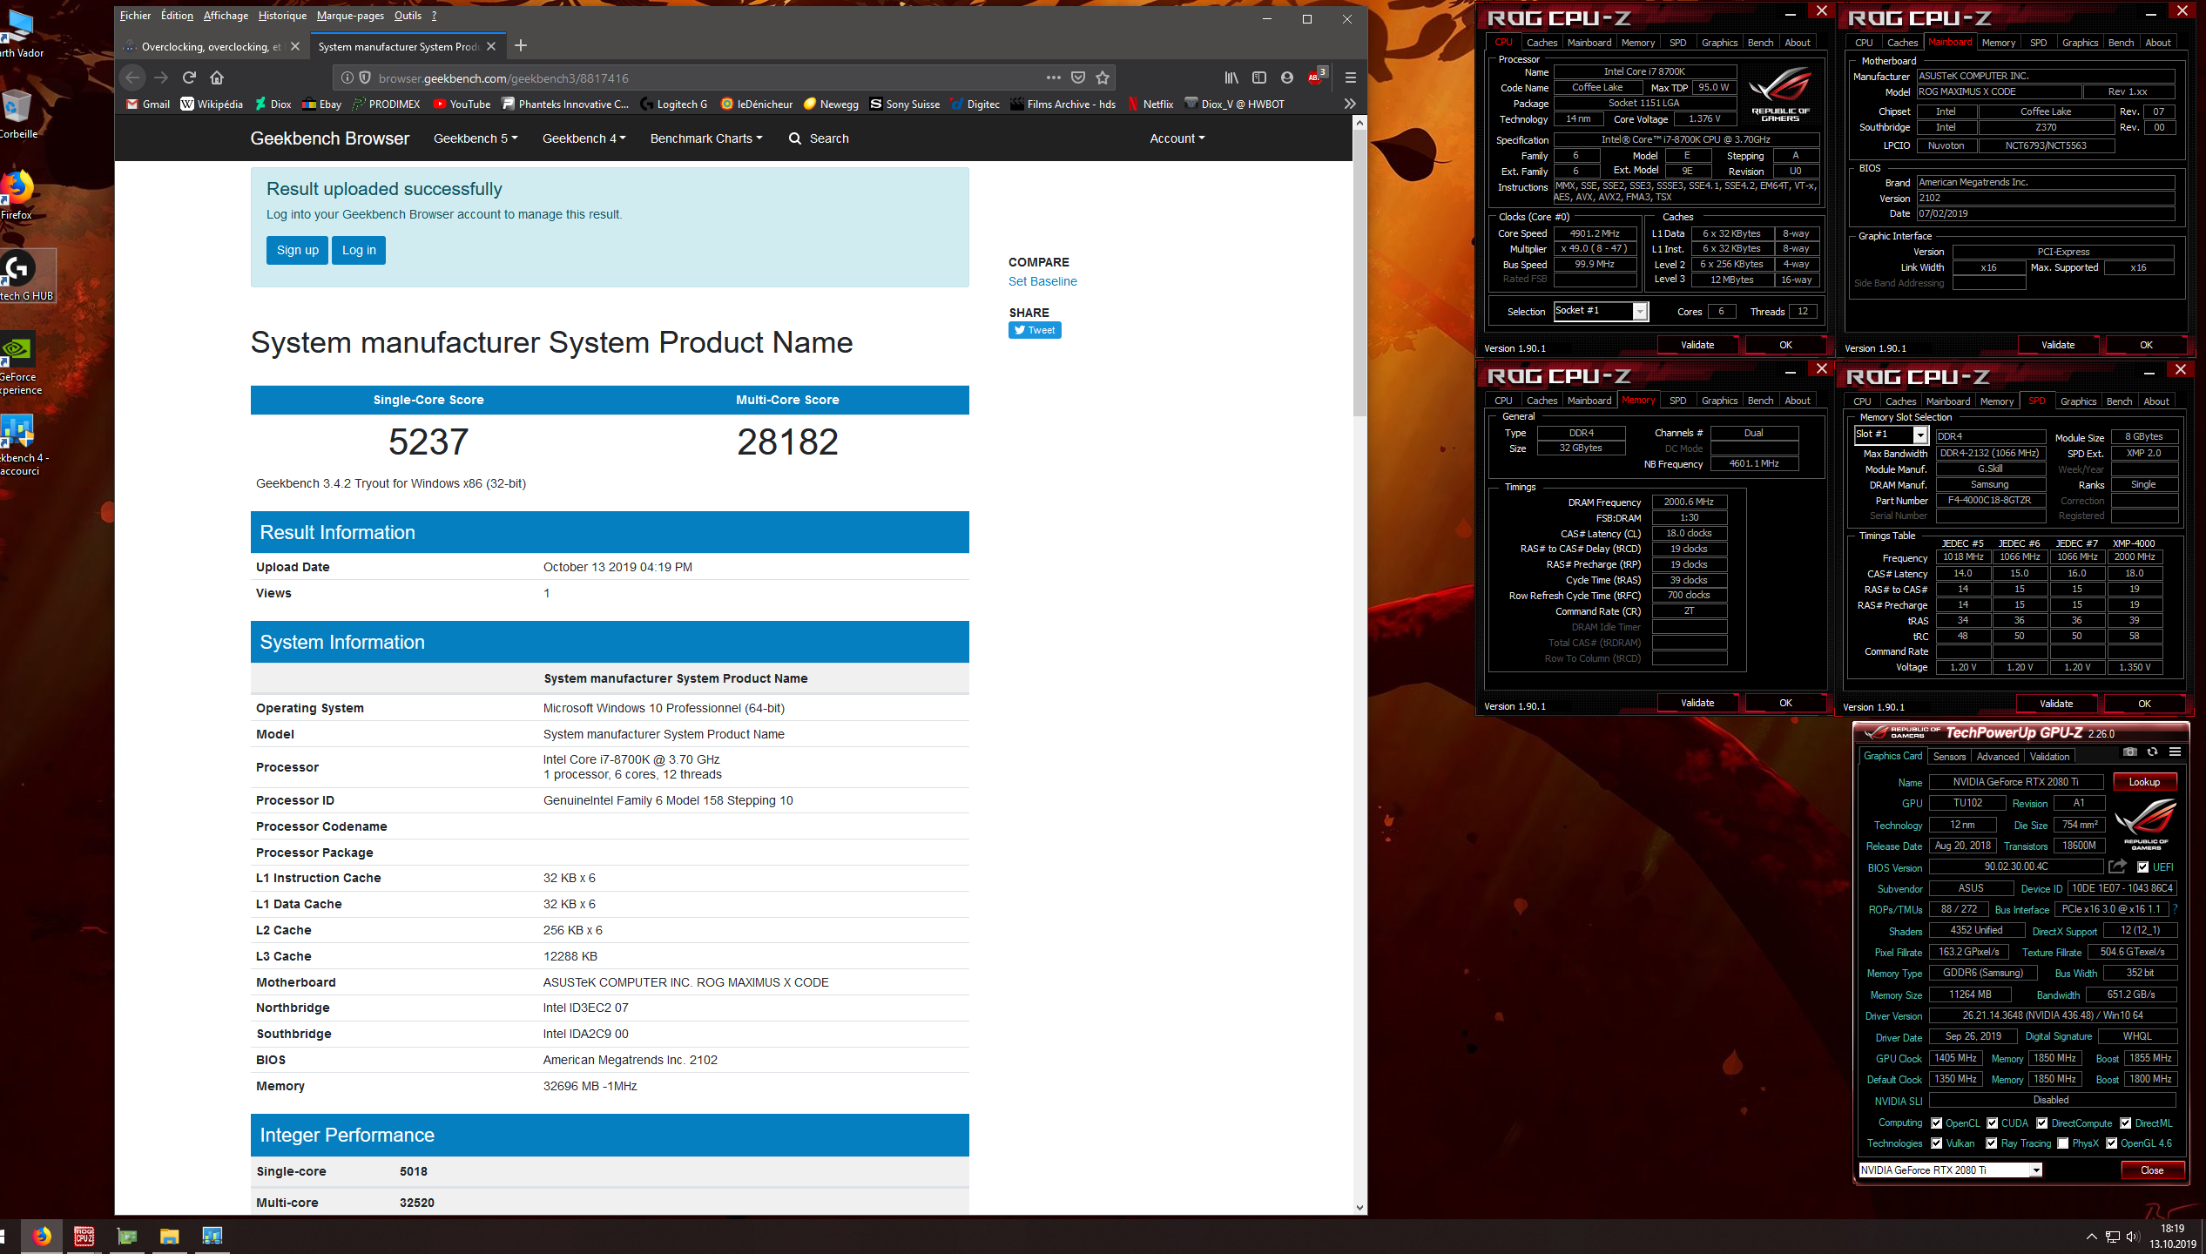Viewport: 2206px width, 1254px height.
Task: Toggle DirectCompute checkbox in GPU-Z
Action: click(2041, 1123)
